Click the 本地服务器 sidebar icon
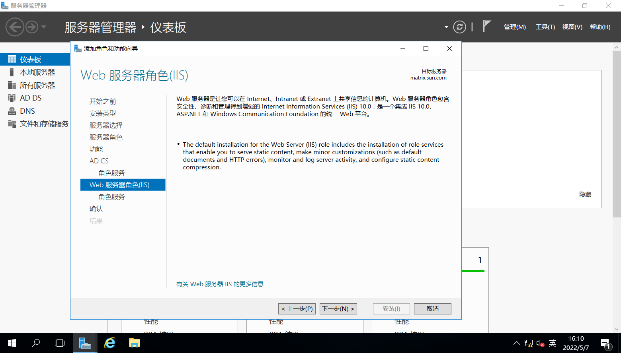 click(12, 72)
